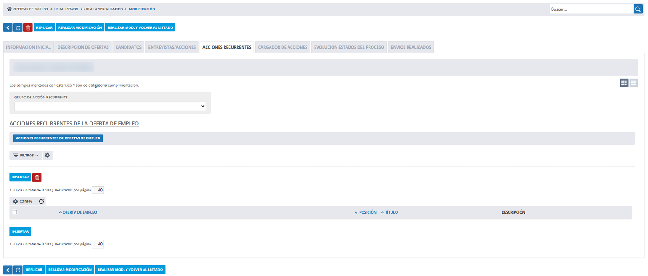Click the back arrow in the footer toolbar
Screen dimensions: 648x276
coord(8,270)
